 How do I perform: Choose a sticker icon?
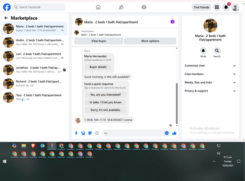point(90,133)
